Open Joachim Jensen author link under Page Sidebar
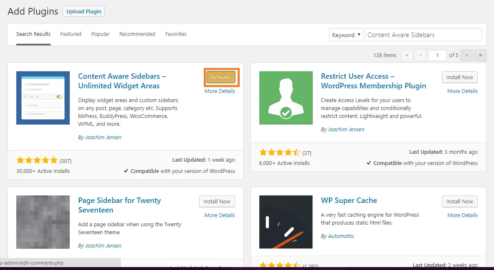The image size is (494, 270). (103, 246)
